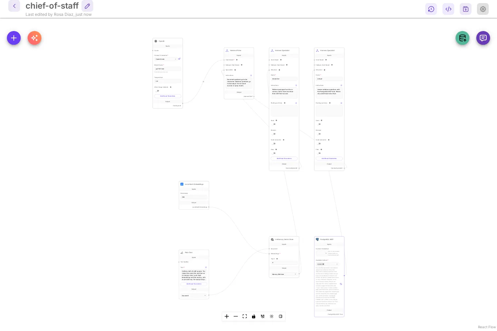
Task: Click the OpenAI node logo
Action: (x=156, y=41)
